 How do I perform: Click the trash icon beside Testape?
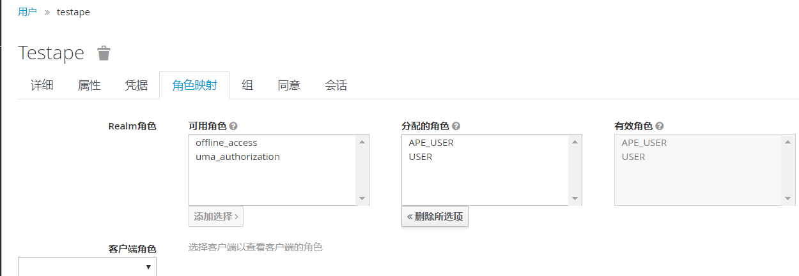104,53
